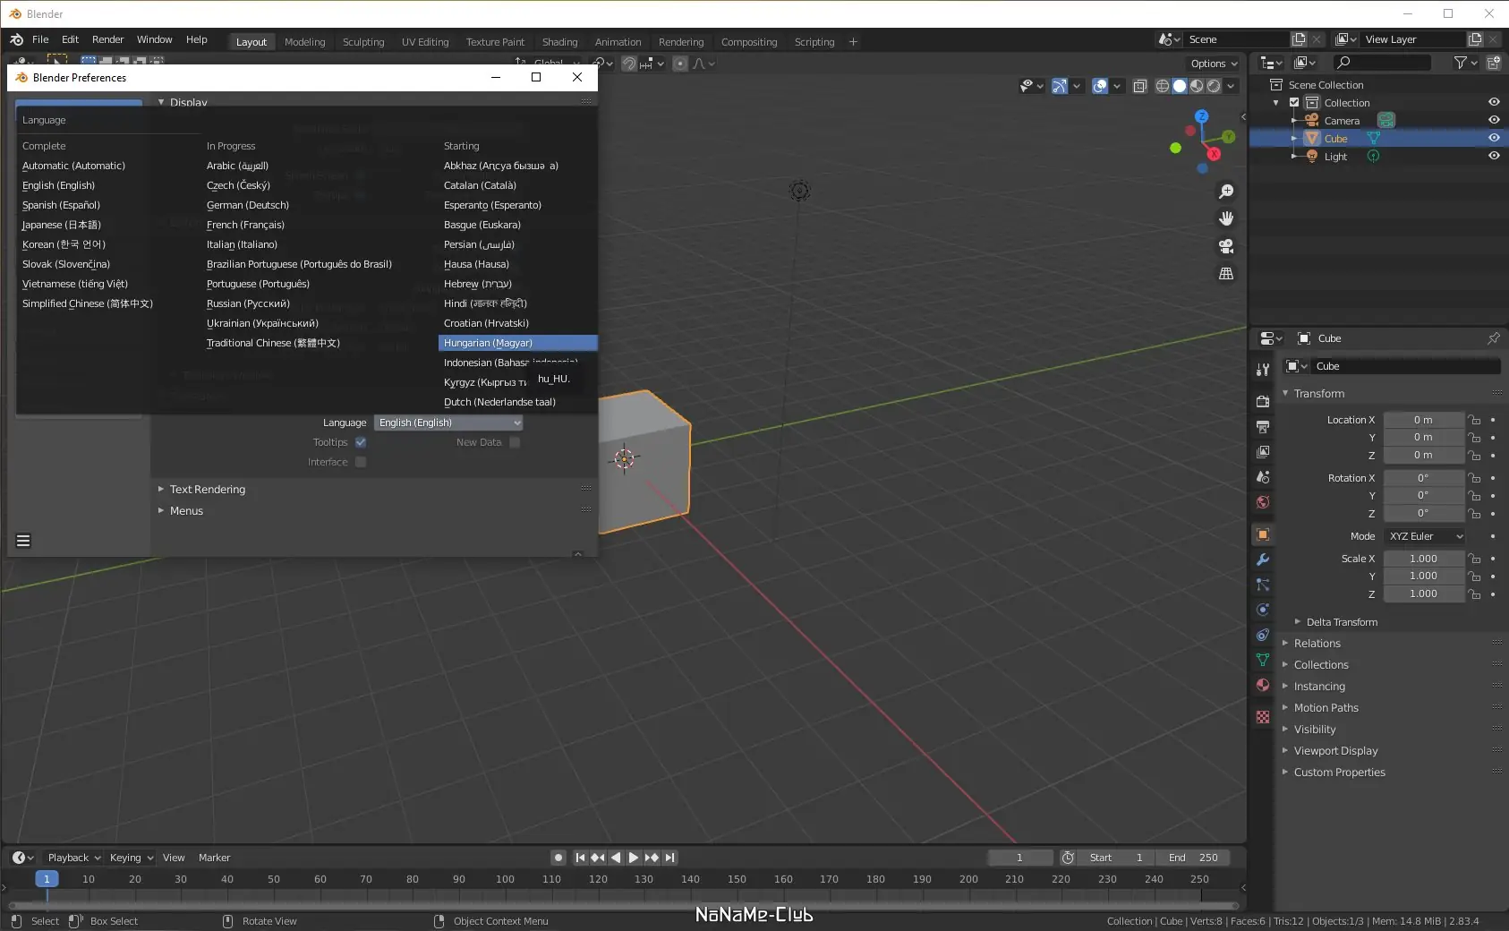Screen dimensions: 1509x931
Task: Enable the New Data checkbox
Action: [x=515, y=442]
